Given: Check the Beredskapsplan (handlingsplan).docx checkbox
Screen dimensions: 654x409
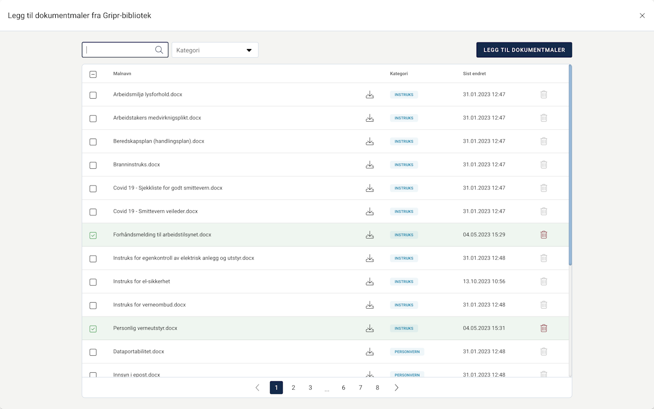Looking at the screenshot, I should click(93, 142).
